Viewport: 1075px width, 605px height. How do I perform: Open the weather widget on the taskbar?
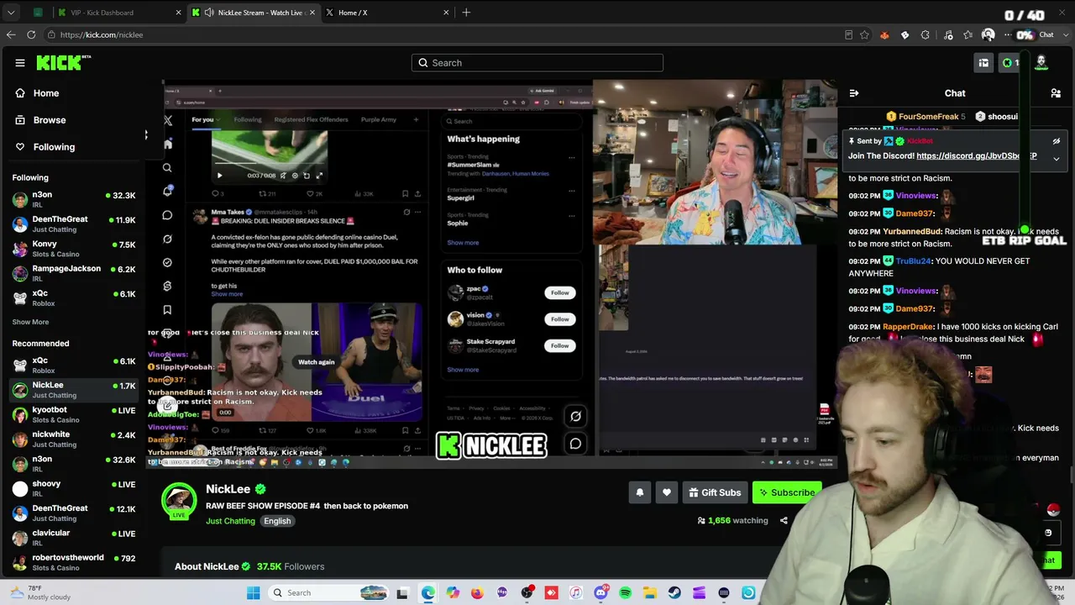tap(40, 593)
